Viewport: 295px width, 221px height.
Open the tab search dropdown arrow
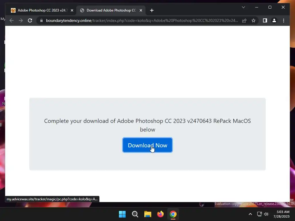(x=243, y=7)
